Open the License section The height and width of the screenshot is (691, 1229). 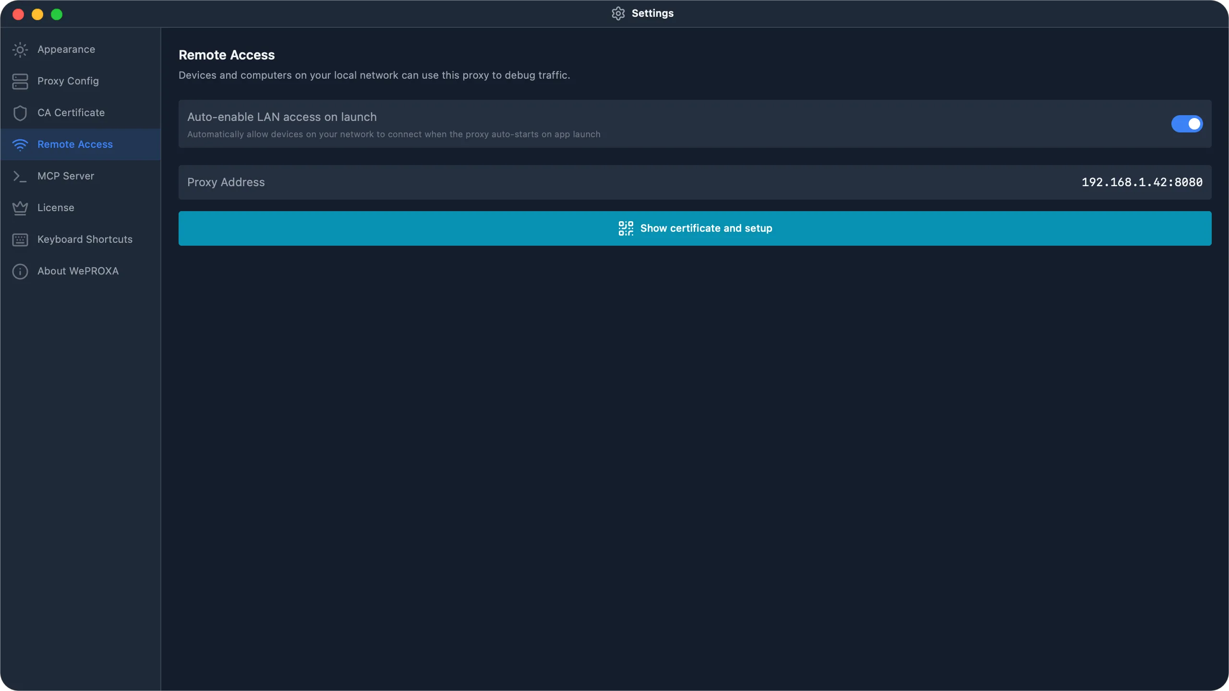pos(81,208)
